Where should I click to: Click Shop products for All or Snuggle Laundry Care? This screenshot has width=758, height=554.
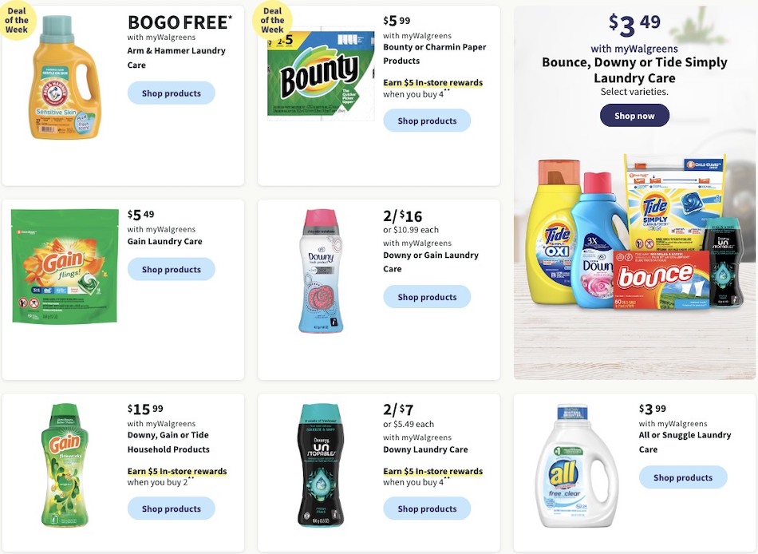point(683,477)
